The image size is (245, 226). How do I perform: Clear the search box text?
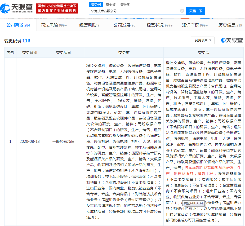coord(182,11)
